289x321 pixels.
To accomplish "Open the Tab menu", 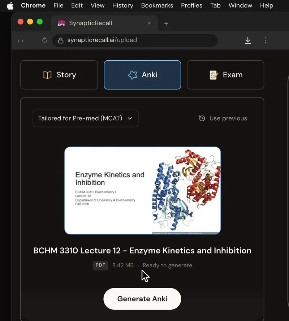I will click(x=215, y=5).
